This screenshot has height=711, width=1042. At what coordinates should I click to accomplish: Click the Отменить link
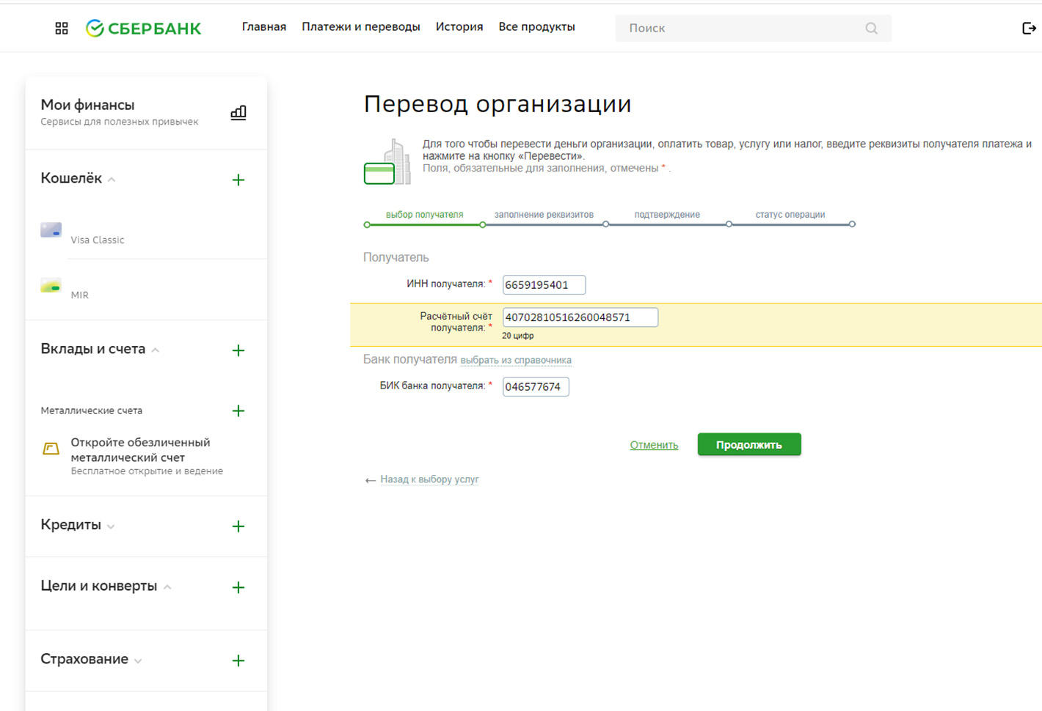654,445
